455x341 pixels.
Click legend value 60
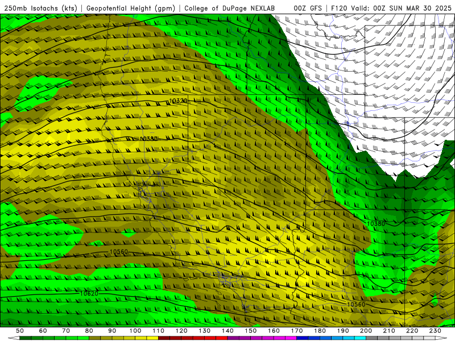tap(43, 331)
